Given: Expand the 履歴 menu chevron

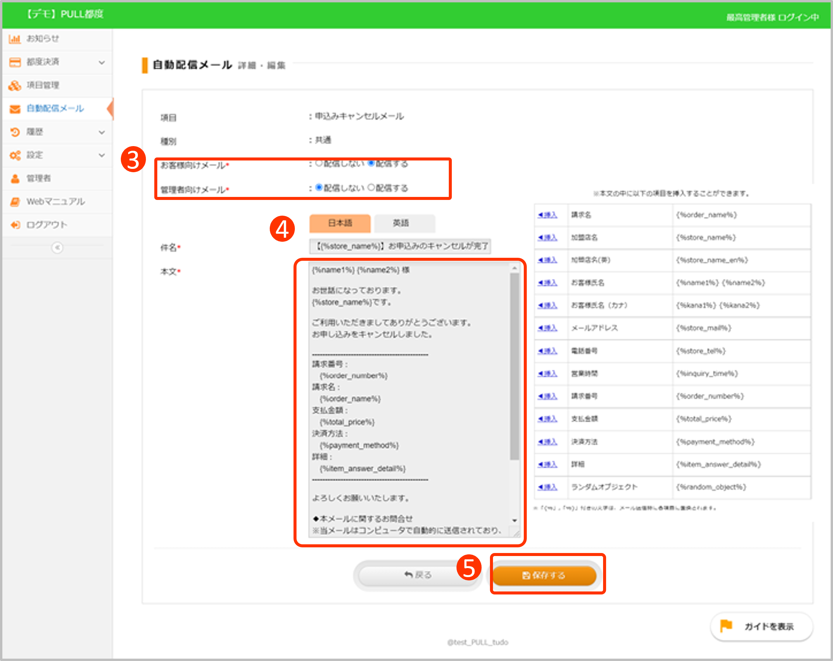Looking at the screenshot, I should 102,132.
